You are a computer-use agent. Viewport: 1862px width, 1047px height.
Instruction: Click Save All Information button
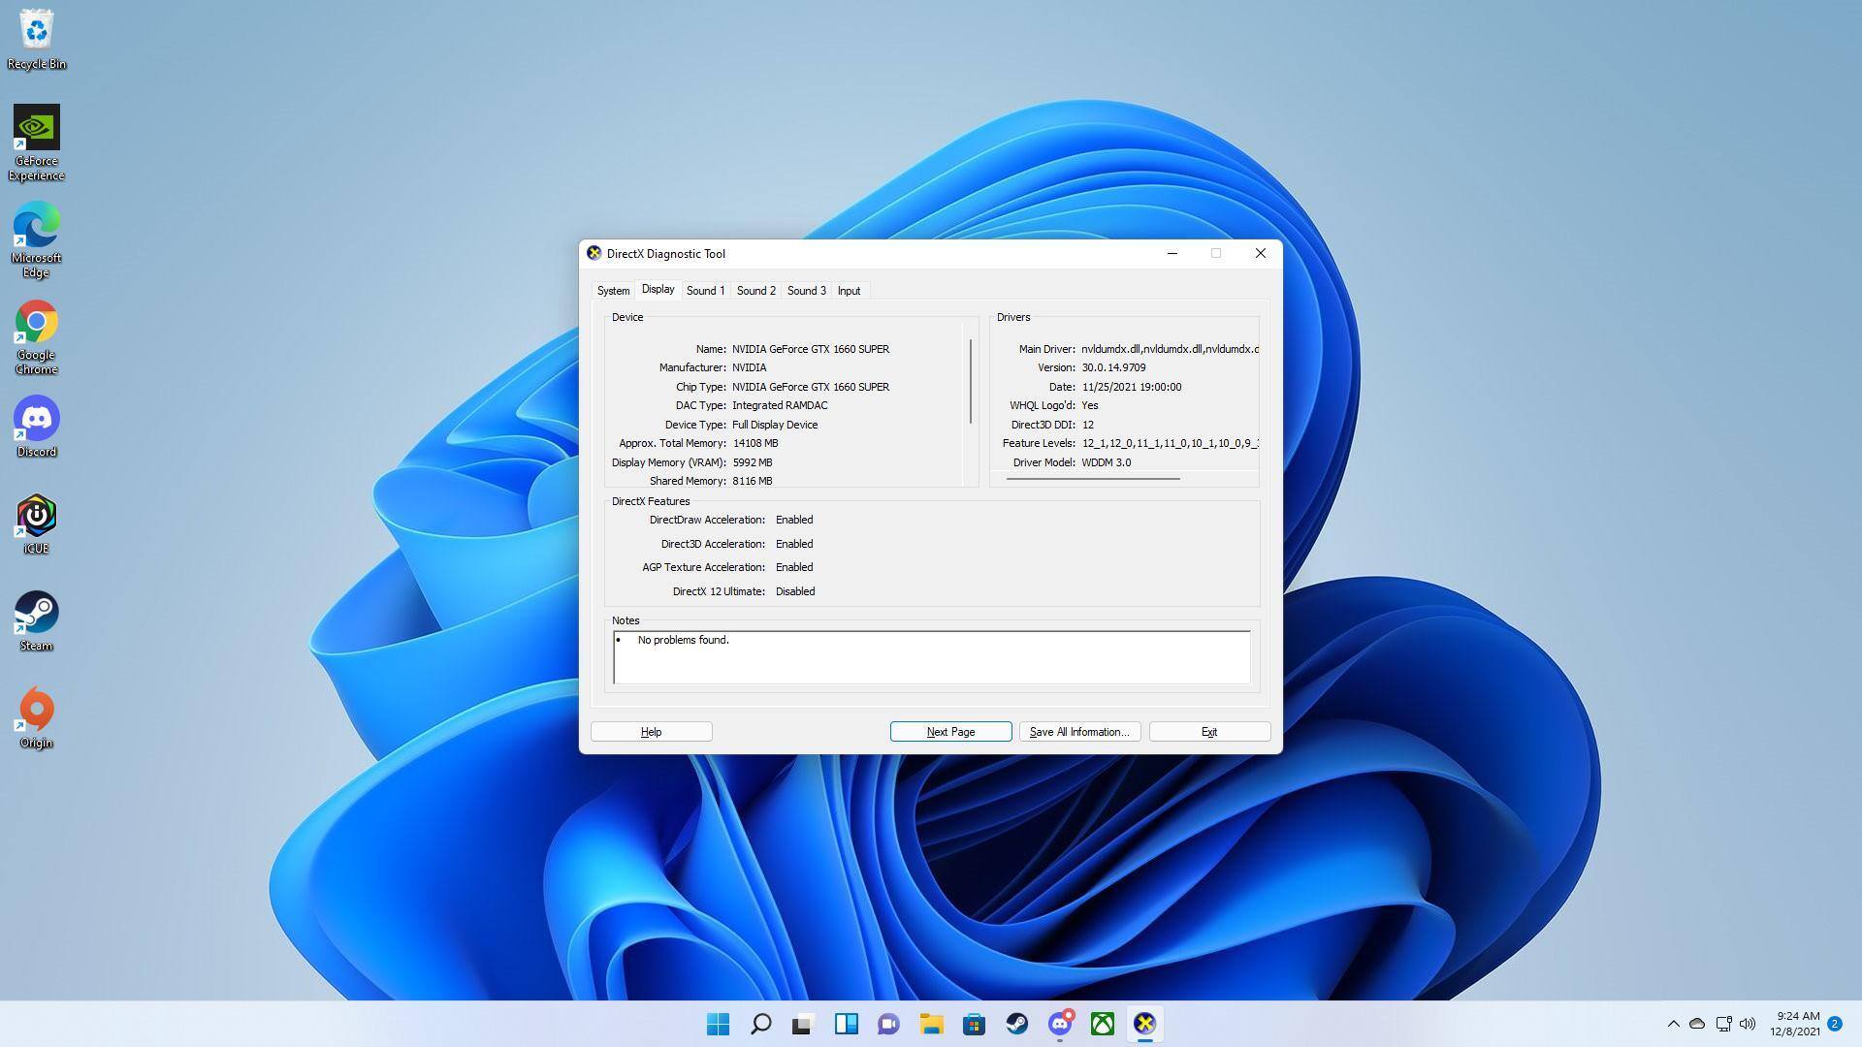(x=1079, y=732)
